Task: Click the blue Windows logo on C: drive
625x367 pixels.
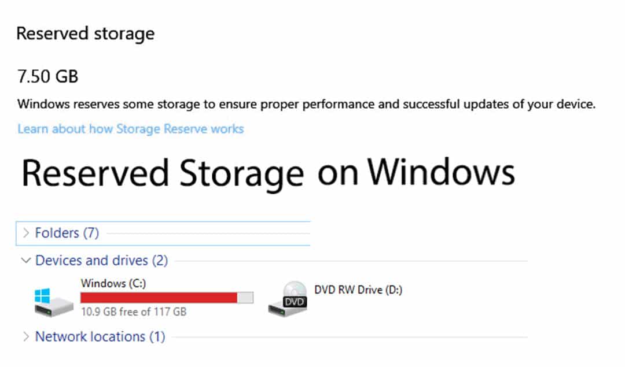Action: click(43, 296)
